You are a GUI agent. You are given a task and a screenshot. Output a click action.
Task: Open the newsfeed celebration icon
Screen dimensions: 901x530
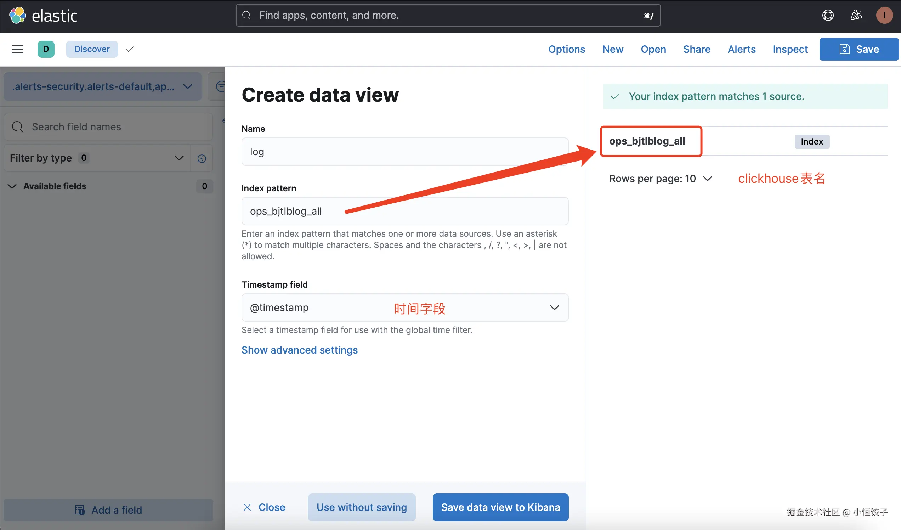pyautogui.click(x=856, y=15)
